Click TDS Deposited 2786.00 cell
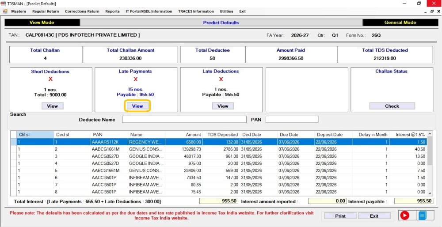 pos(221,149)
